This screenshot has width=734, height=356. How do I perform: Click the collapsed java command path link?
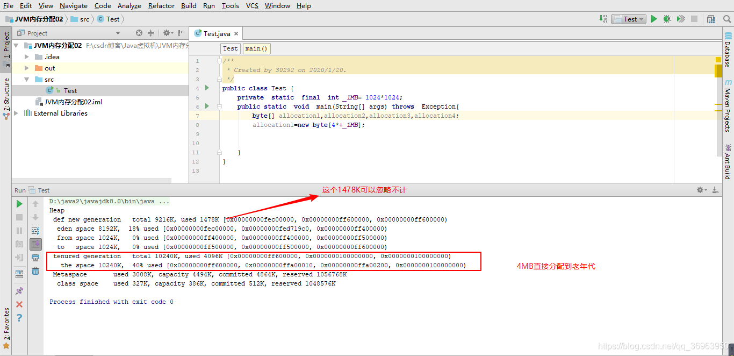click(109, 201)
